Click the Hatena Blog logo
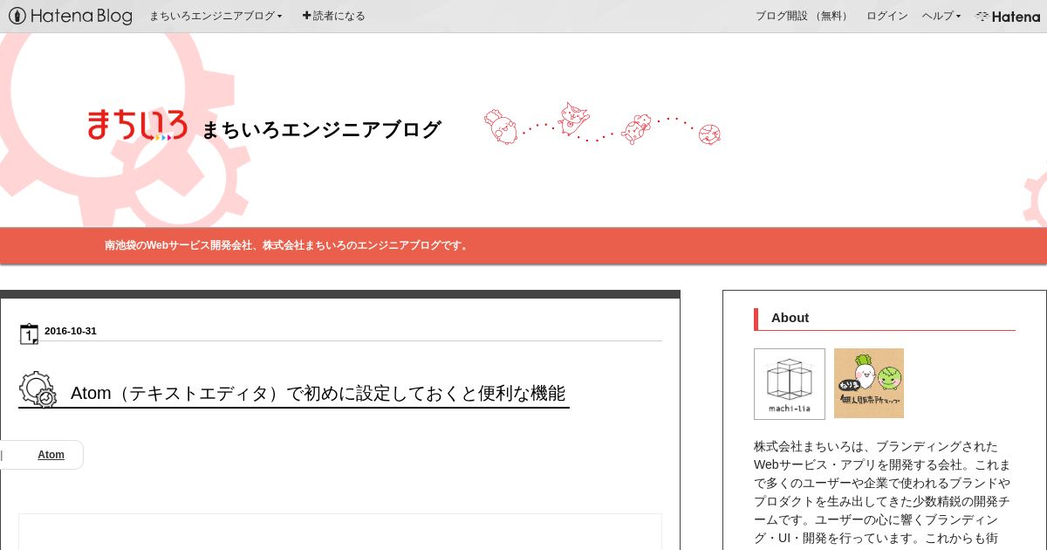 point(70,16)
